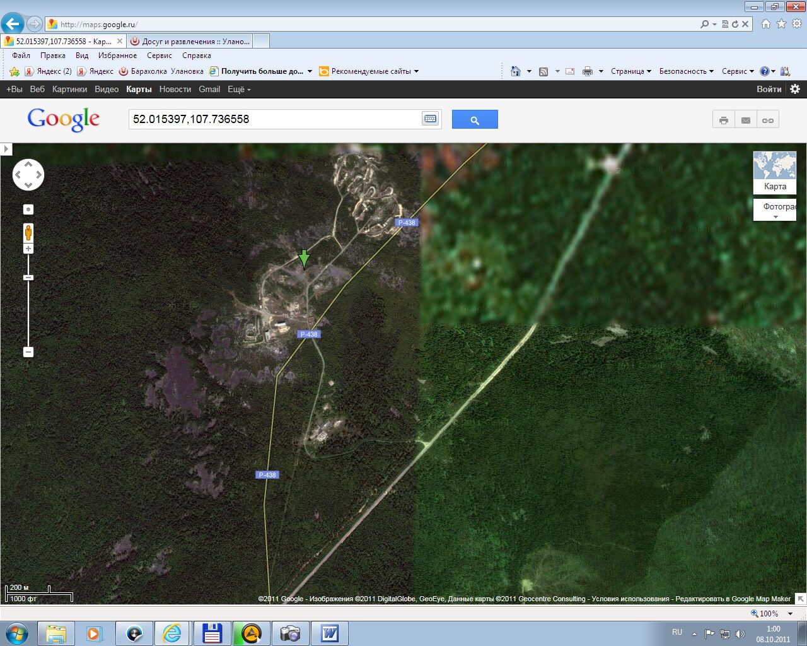Expand the Фотографии layer dropdown

tap(775, 211)
